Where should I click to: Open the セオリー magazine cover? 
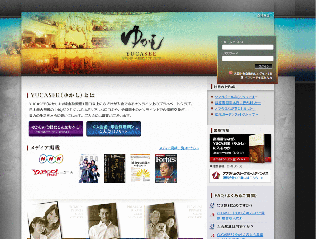click(x=115, y=168)
